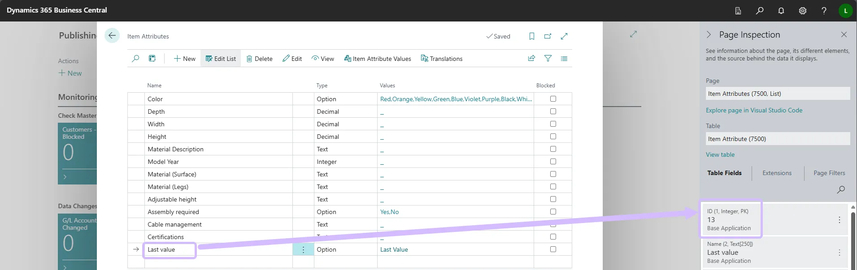Open the ID field three-dot menu
Image resolution: width=857 pixels, height=270 pixels.
(x=839, y=220)
